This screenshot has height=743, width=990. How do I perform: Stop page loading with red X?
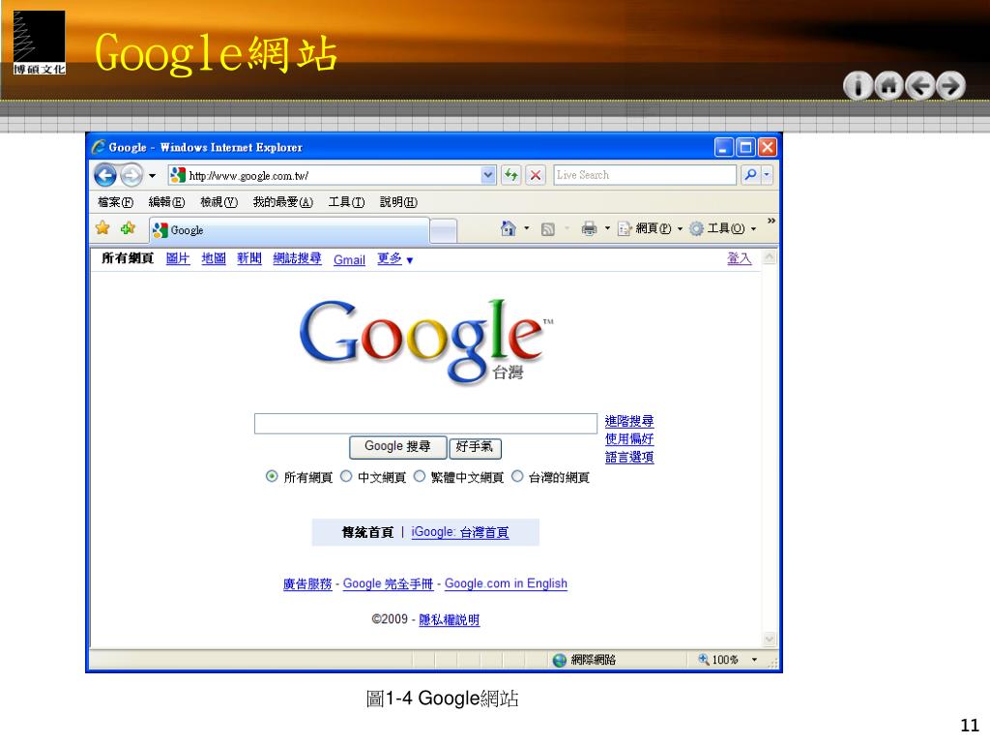coord(536,175)
